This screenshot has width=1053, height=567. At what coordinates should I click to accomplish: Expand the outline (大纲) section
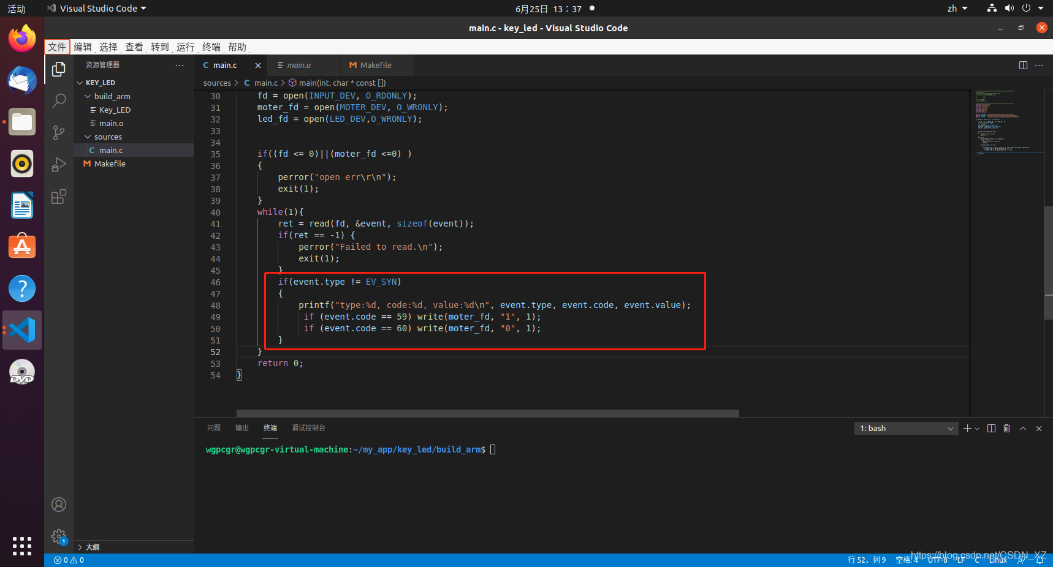coord(134,547)
